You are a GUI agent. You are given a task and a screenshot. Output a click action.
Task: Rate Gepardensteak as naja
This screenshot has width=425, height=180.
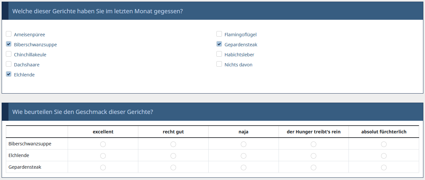[x=244, y=167]
